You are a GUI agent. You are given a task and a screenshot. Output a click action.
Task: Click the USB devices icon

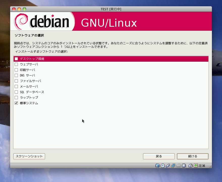(168, 166)
